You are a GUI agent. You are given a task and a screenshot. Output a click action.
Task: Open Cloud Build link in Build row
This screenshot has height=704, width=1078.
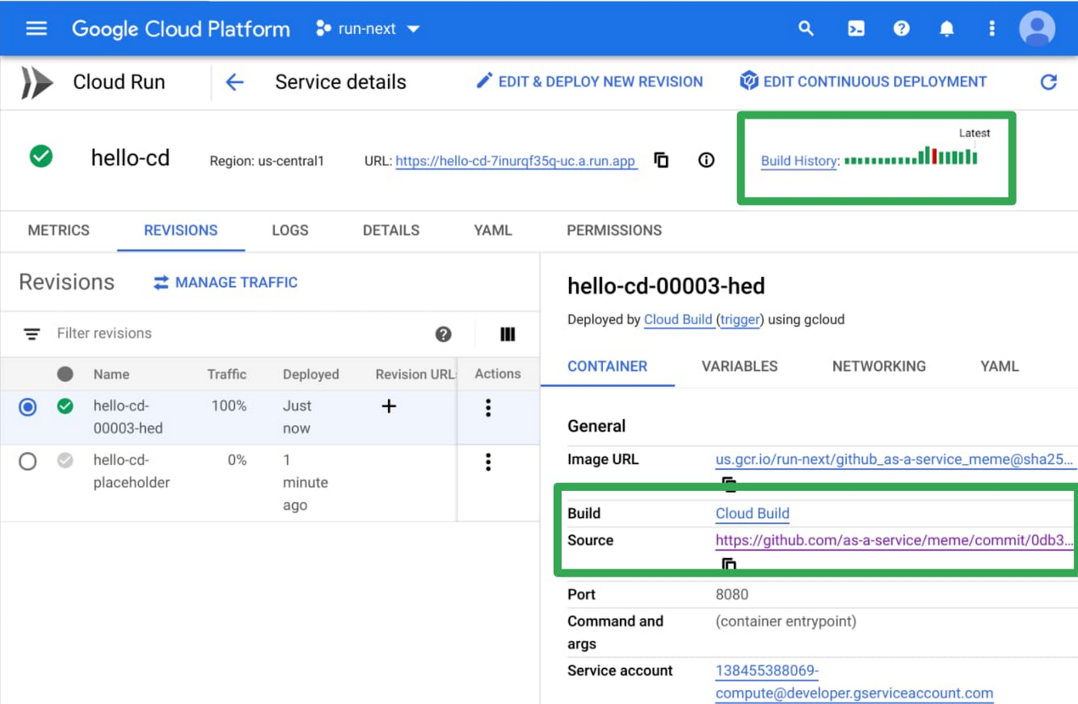pyautogui.click(x=752, y=513)
